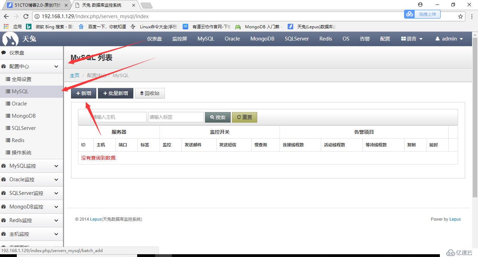Viewport: 478px width, 257px height.
Task: Open the Chrome user profile icon
Action: [420, 5]
